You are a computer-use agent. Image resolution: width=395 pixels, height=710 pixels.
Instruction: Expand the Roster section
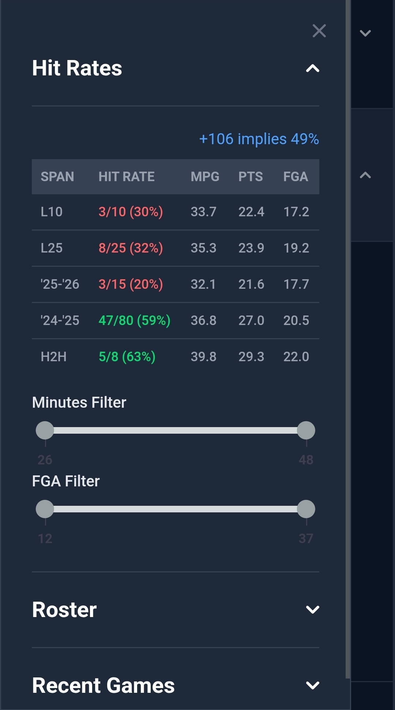(312, 609)
